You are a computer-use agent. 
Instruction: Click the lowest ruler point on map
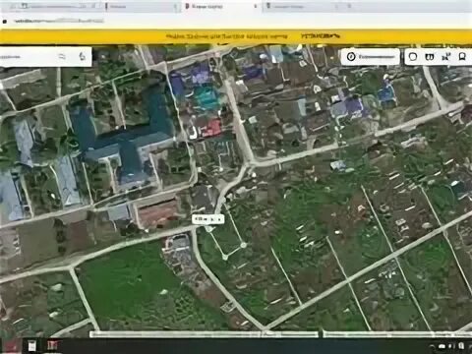pos(225,258)
